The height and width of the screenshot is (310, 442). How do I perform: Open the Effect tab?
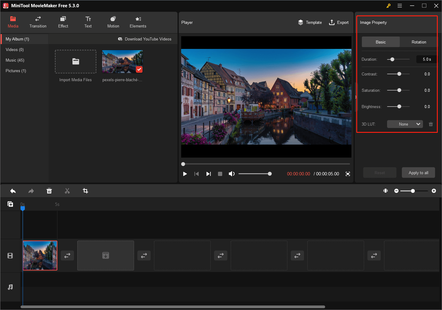click(x=63, y=22)
